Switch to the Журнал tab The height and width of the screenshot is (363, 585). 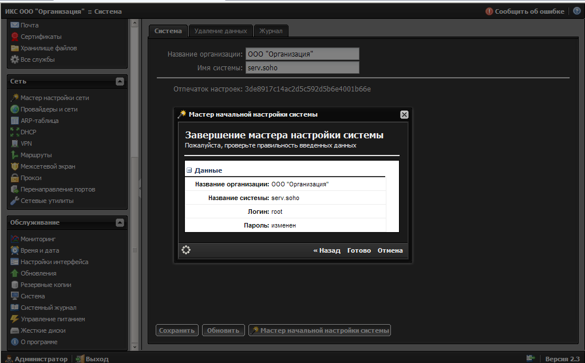click(x=271, y=31)
